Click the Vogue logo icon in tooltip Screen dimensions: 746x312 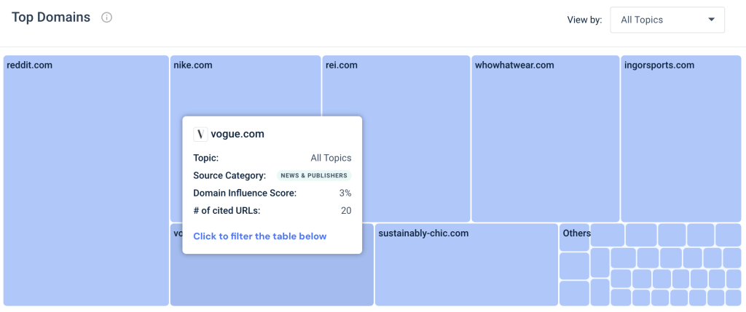[x=200, y=134]
